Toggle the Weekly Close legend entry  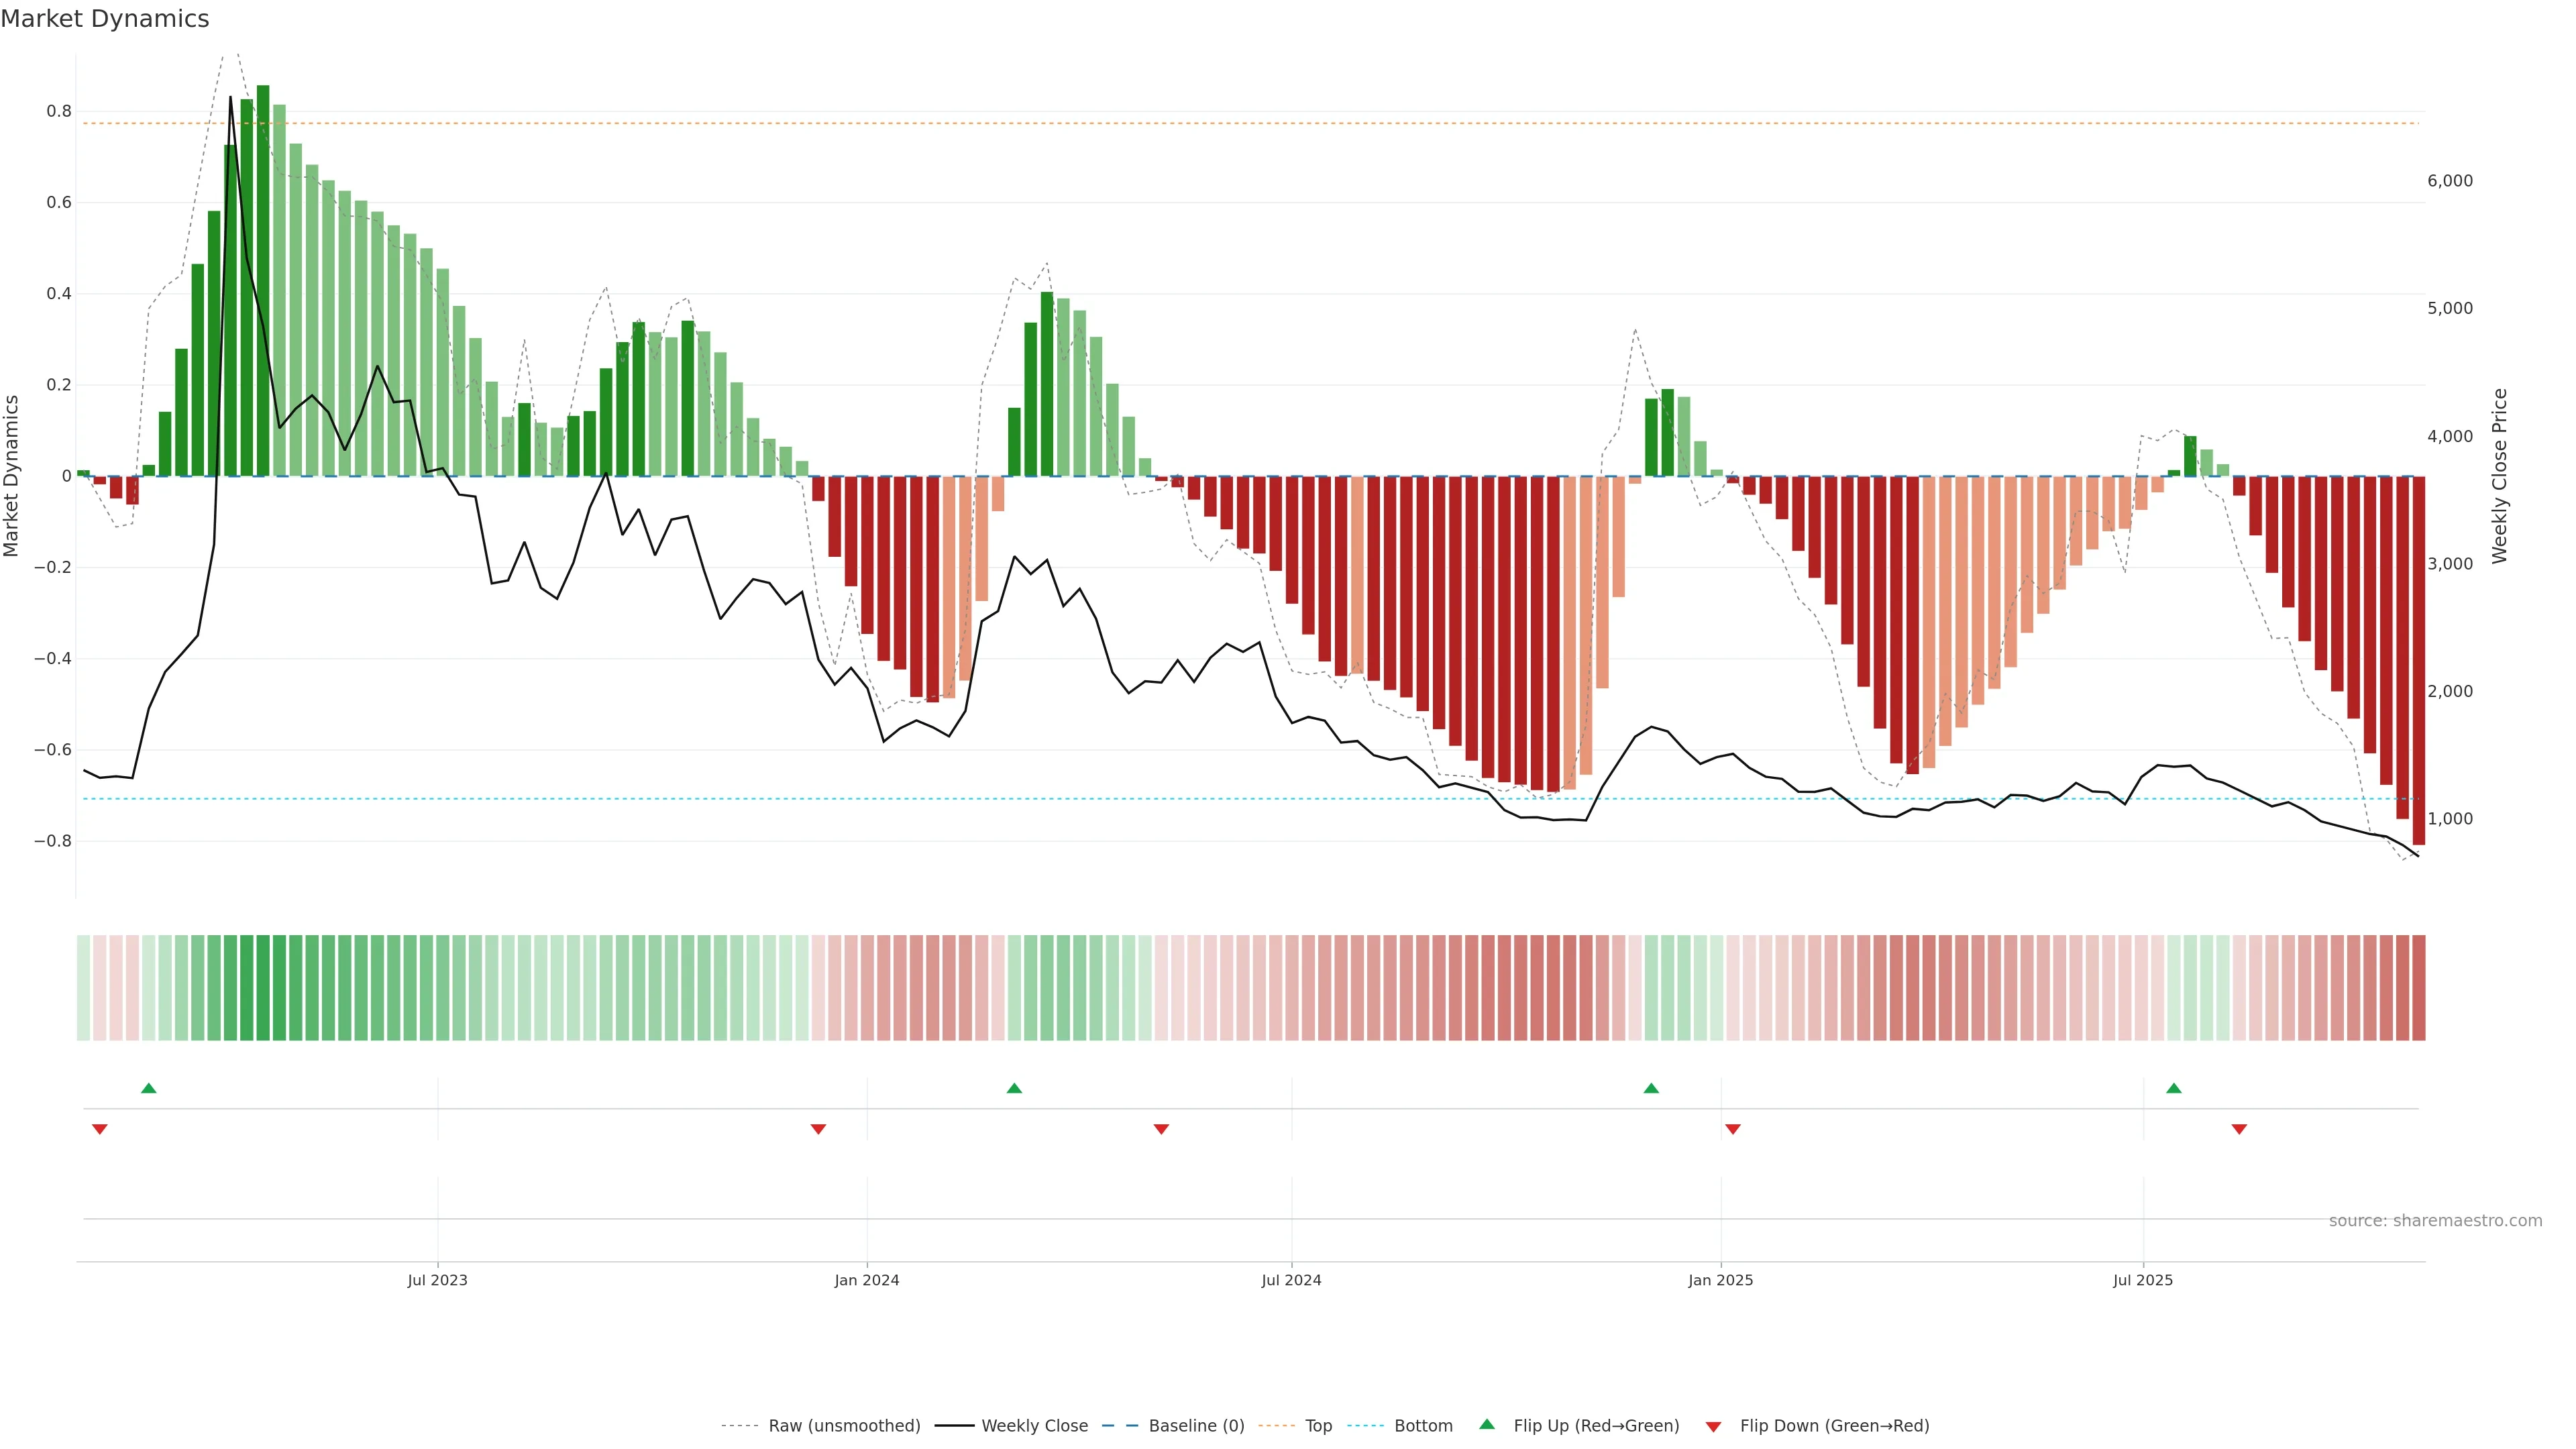pos(1034,1426)
